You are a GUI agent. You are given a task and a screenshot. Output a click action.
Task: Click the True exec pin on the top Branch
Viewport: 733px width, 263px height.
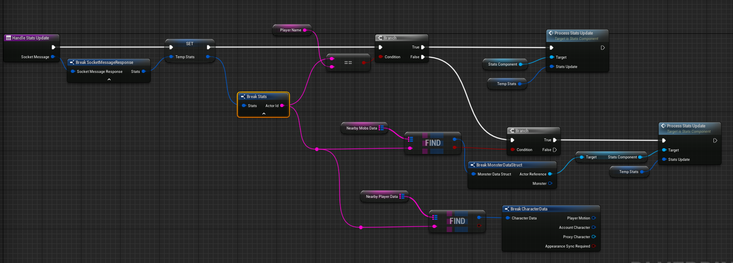pos(423,47)
